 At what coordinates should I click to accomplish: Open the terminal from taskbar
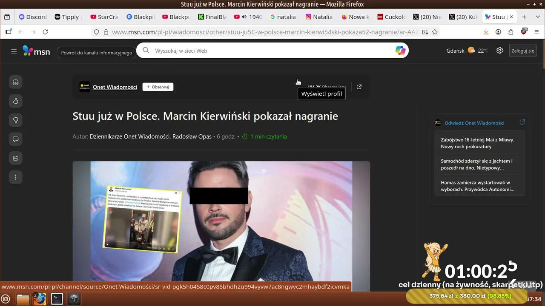(x=57, y=299)
